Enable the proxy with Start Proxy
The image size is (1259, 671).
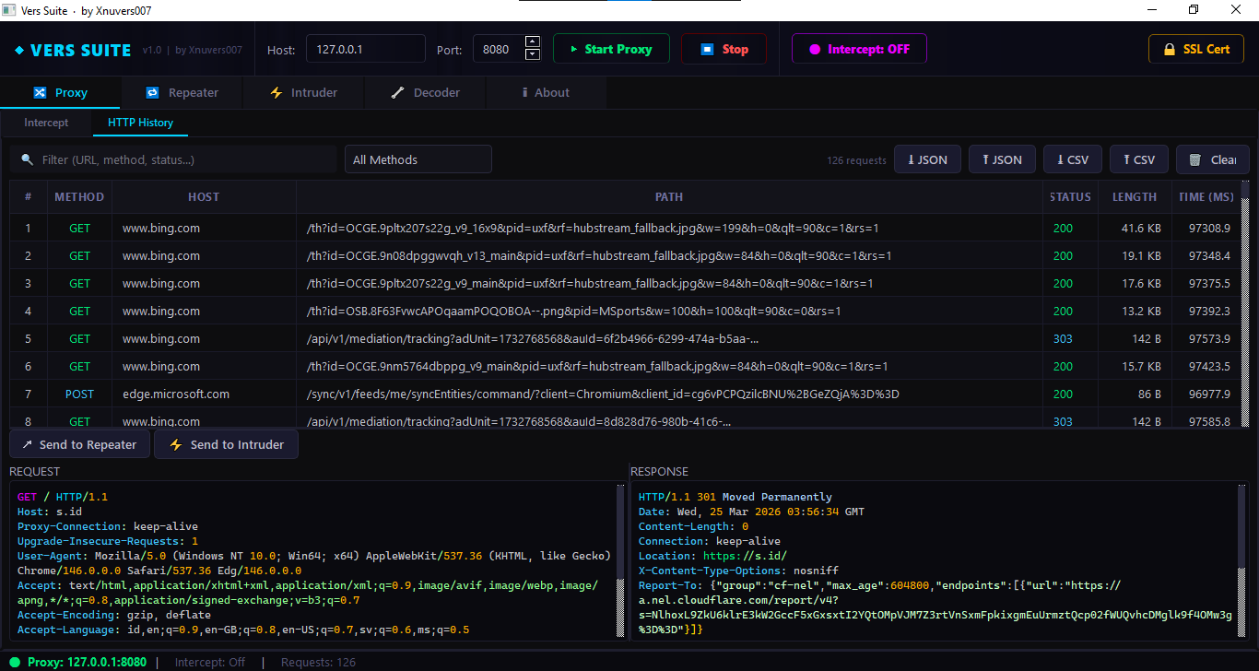pos(611,48)
